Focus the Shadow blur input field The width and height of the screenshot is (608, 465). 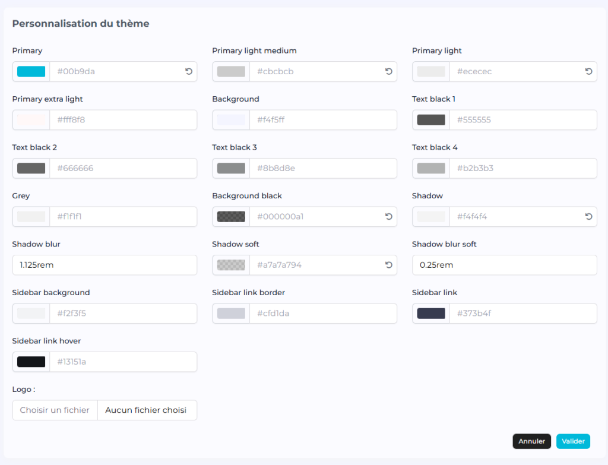click(x=104, y=265)
